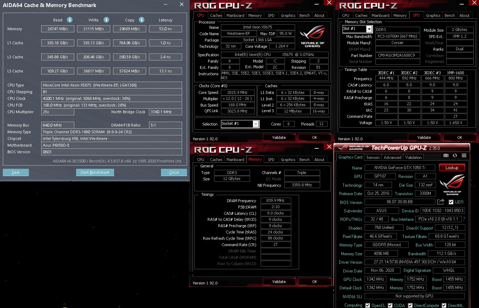The image size is (479, 308).
Task: Click the Lookup button in GPU-Z
Action: click(452, 168)
